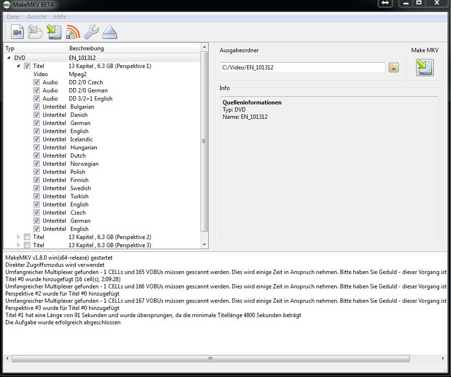451x377 pixels.
Task: Click the Typ column header
Action: pyautogui.click(x=35, y=48)
